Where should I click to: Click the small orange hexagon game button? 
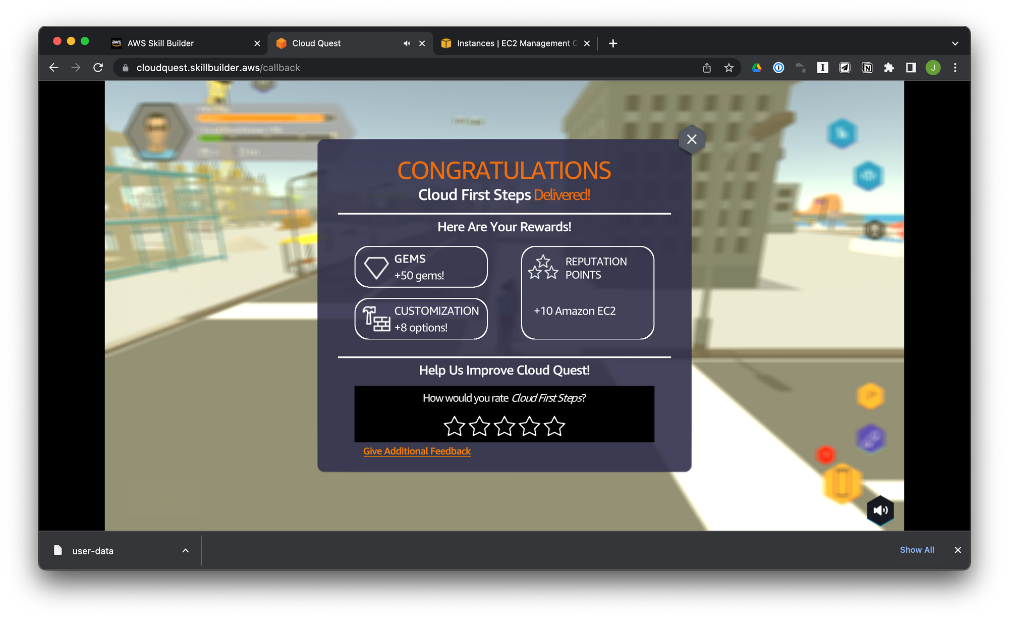pos(870,396)
